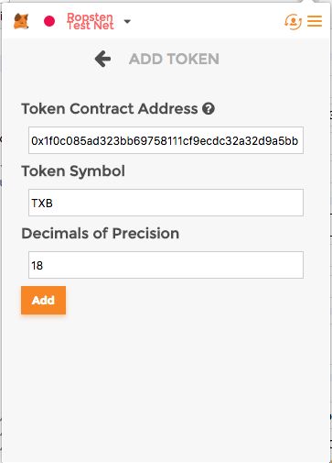The width and height of the screenshot is (332, 463).
Task: Place cursor in the 0x1f0c085a address text
Action: pos(165,141)
